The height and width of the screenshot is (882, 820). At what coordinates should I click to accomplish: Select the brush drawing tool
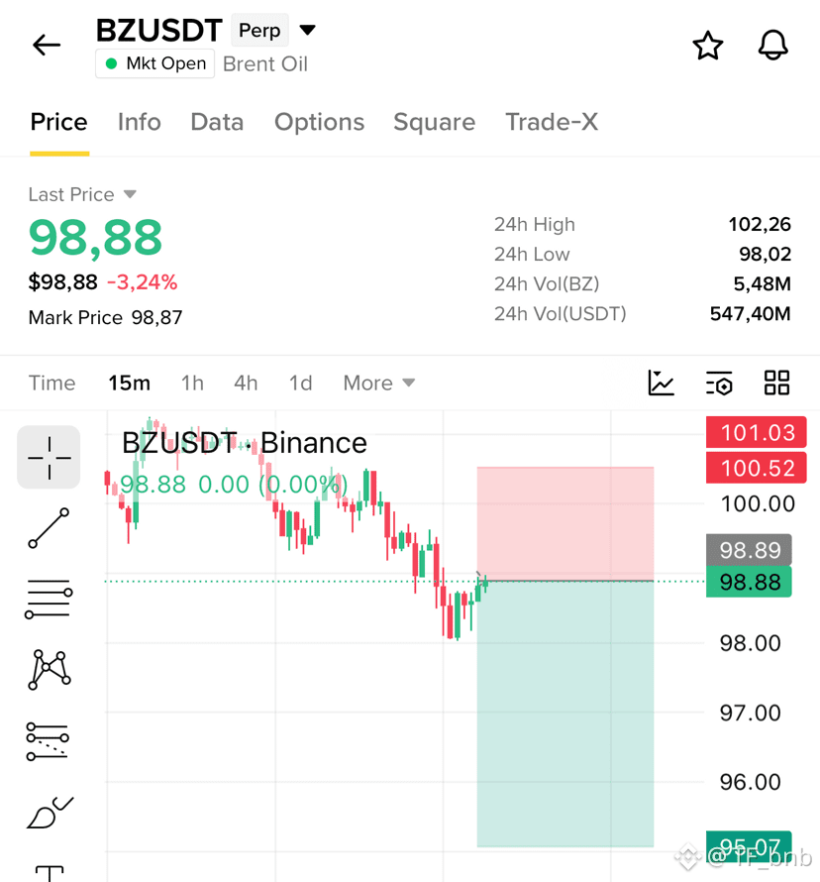tap(50, 813)
